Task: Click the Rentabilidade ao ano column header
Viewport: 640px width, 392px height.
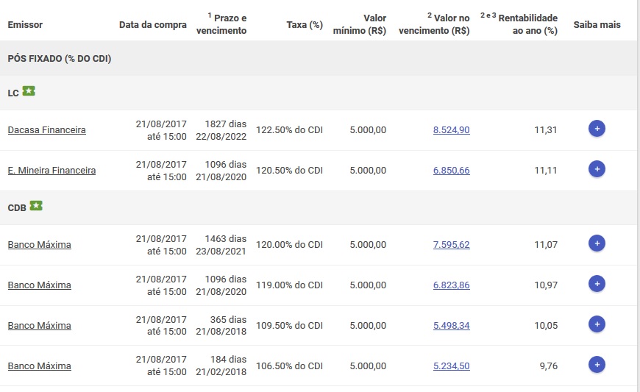Action: tap(523, 24)
